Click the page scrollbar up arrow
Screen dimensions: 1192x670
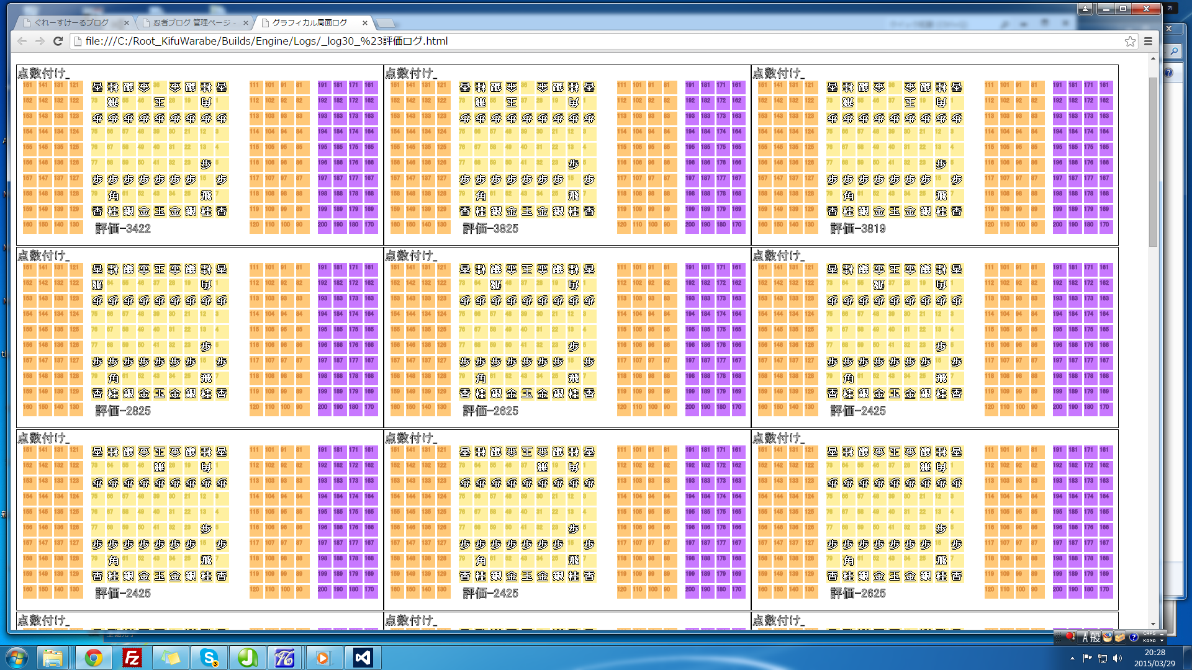pyautogui.click(x=1153, y=59)
